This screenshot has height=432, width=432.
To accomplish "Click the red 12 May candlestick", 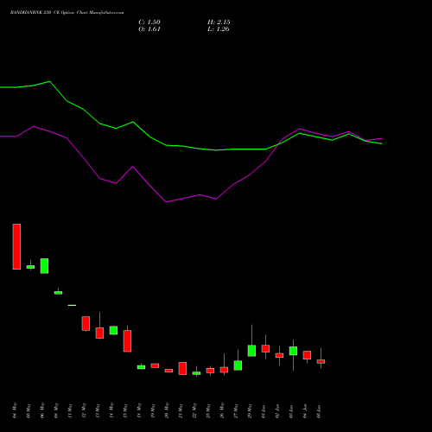I will (x=86, y=323).
